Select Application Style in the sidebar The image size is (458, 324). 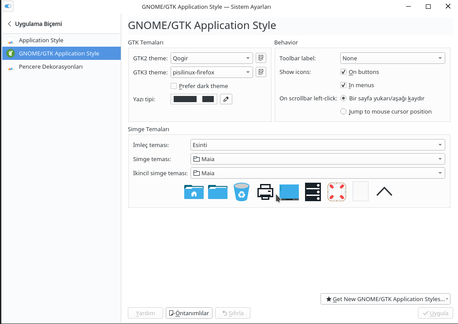point(41,40)
